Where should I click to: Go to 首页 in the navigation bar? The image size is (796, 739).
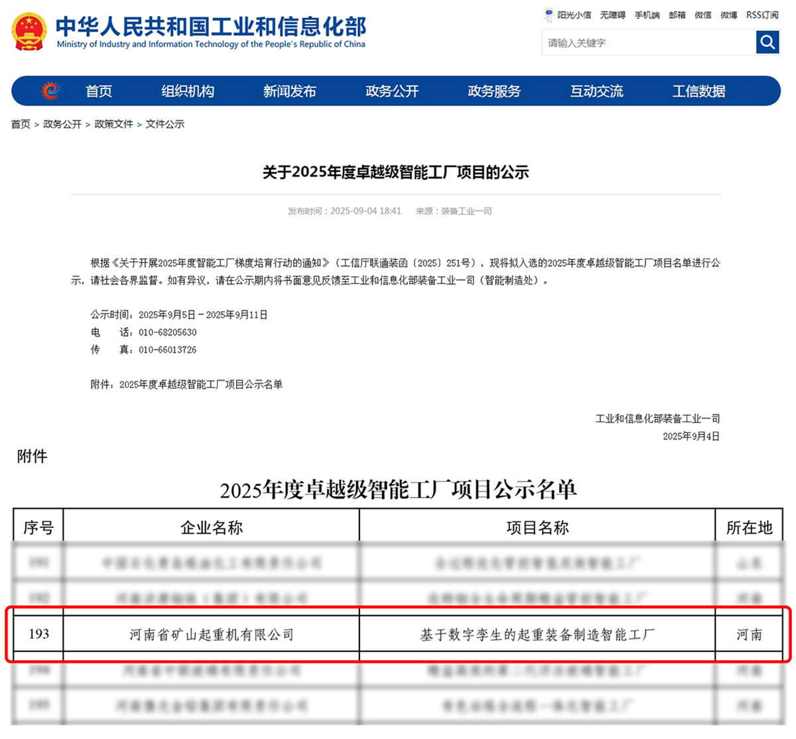tap(99, 92)
